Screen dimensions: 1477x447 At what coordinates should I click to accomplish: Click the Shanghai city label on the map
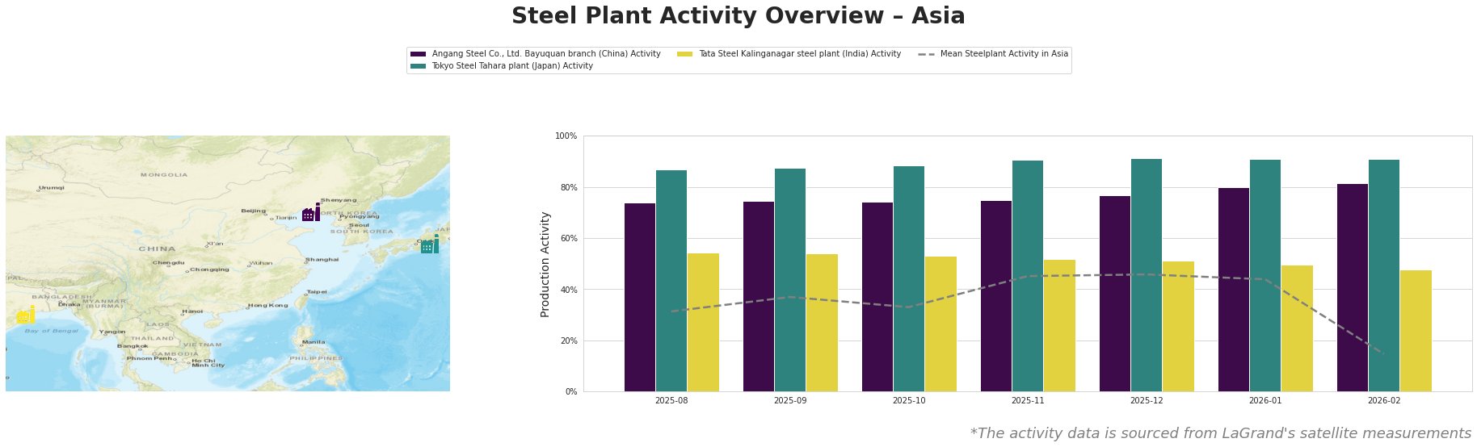pyautogui.click(x=322, y=260)
